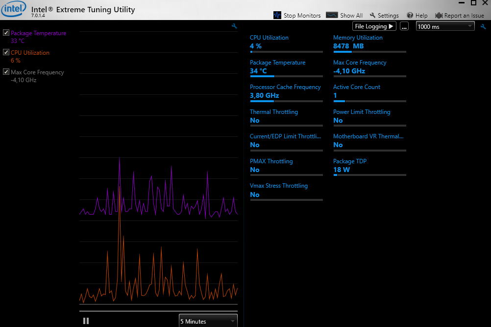Select the Vmax Stress Throttling tile

(286, 192)
